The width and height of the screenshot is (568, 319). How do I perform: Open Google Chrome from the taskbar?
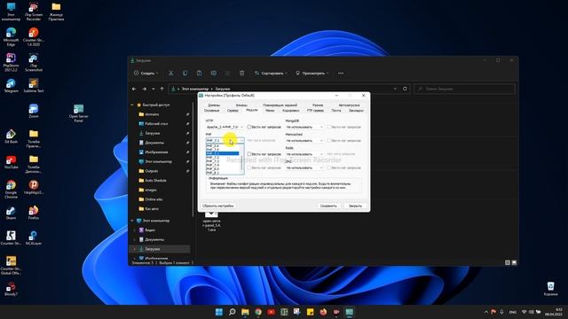tap(258, 312)
